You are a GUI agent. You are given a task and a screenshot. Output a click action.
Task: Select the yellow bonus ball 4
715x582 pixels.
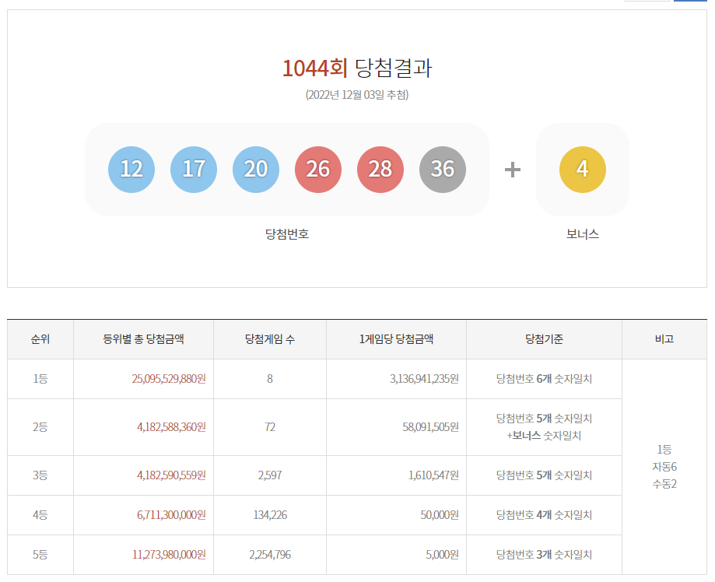click(582, 170)
